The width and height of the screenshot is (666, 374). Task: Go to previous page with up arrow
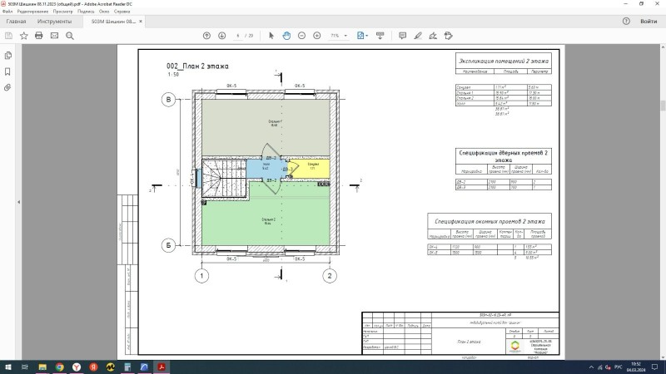tap(207, 36)
